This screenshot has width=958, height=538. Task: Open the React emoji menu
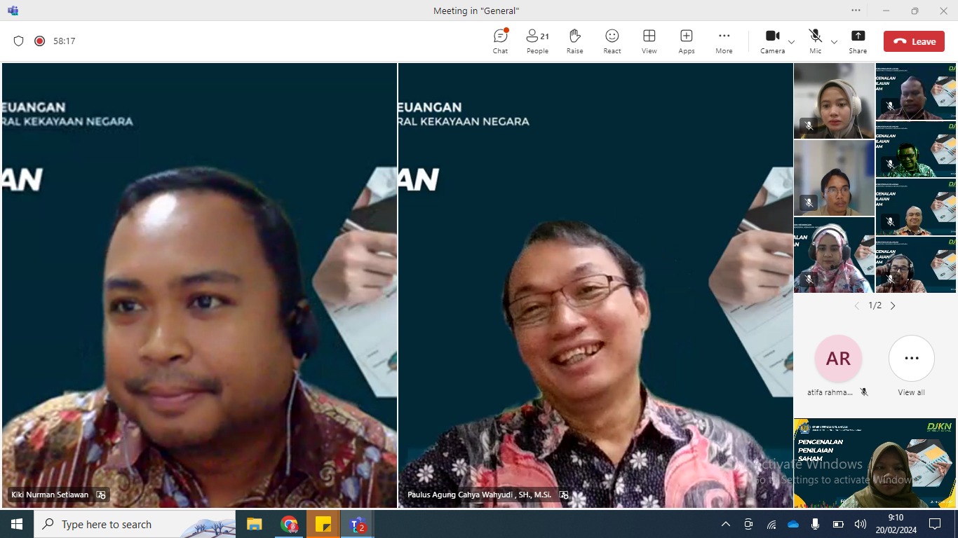612,41
